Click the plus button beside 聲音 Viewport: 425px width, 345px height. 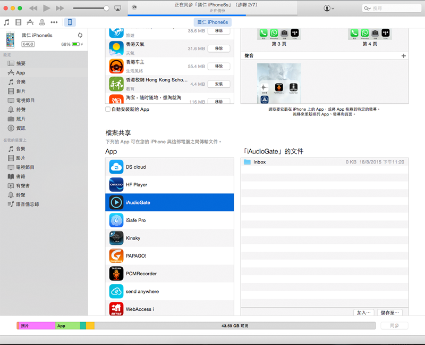coord(404,56)
